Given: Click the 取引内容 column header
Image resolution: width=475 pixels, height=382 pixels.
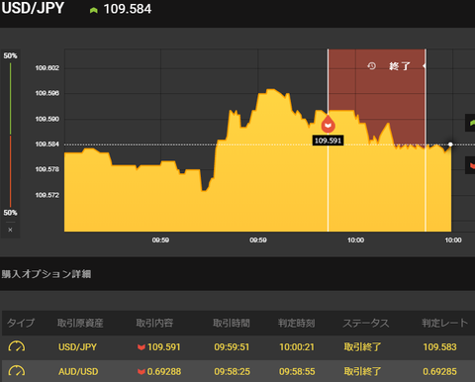Looking at the screenshot, I should (x=154, y=323).
